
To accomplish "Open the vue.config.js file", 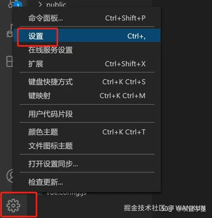I will (x=66, y=193).
